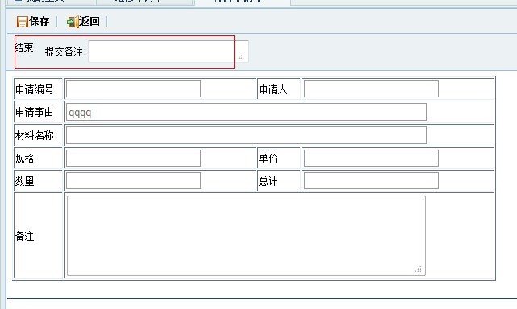Click the 申请编号 input field
517x309 pixels.
[x=133, y=89]
